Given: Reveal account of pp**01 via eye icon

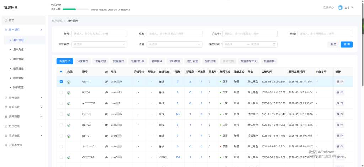Looking at the screenshot, I should click(106, 136).
